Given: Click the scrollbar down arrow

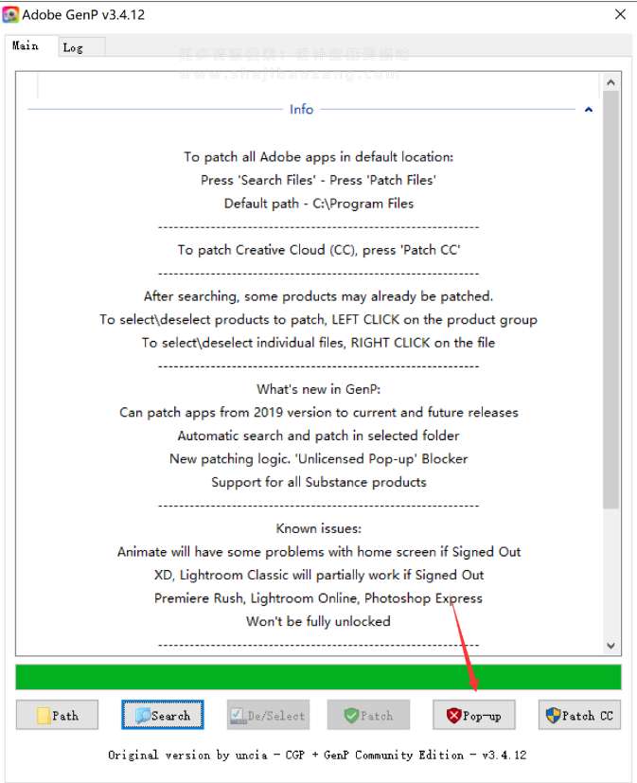Looking at the screenshot, I should tap(610, 646).
